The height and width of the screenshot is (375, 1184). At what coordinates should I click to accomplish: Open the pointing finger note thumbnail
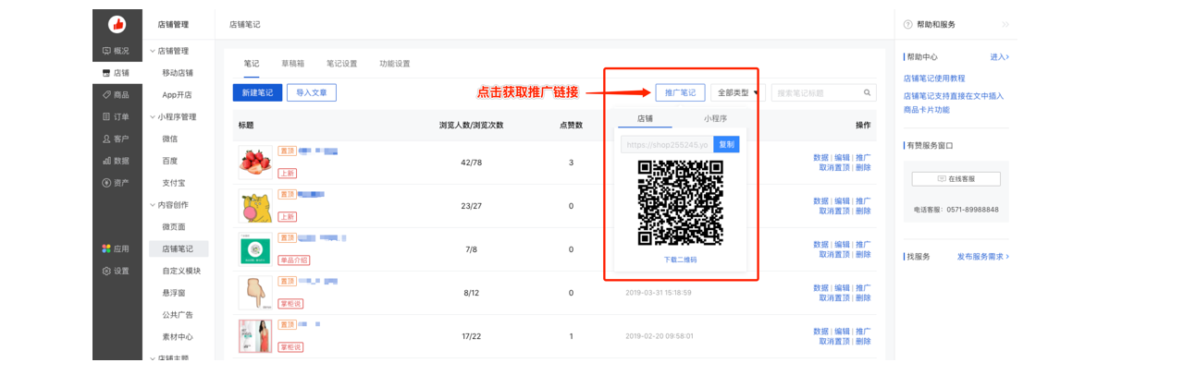coord(255,293)
